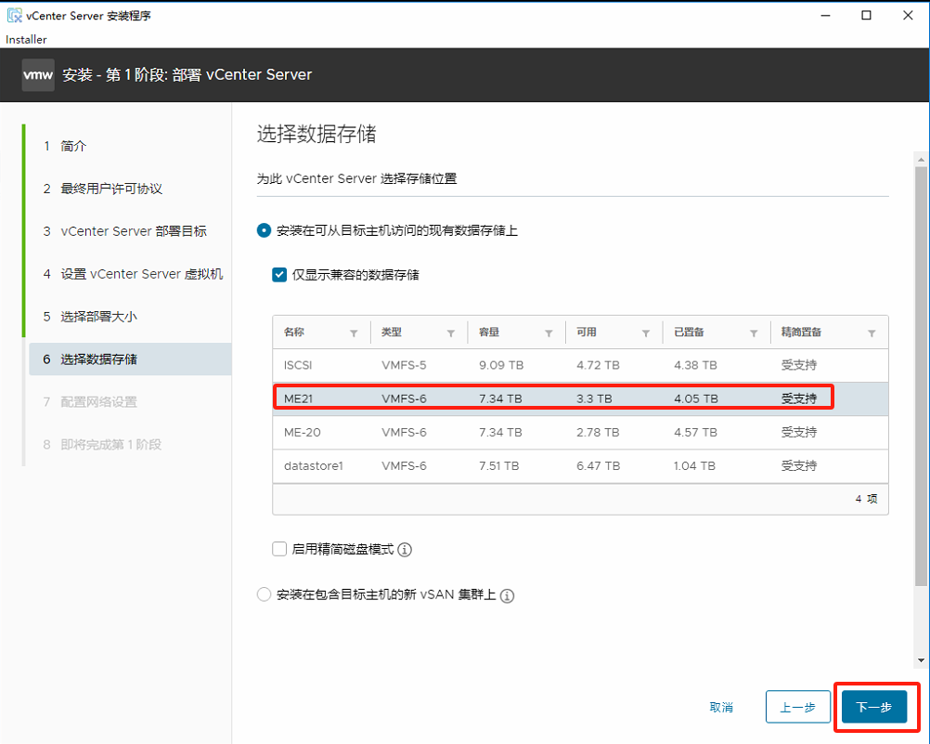Click scrollbar up arrow
This screenshot has height=744, width=930.
click(921, 159)
